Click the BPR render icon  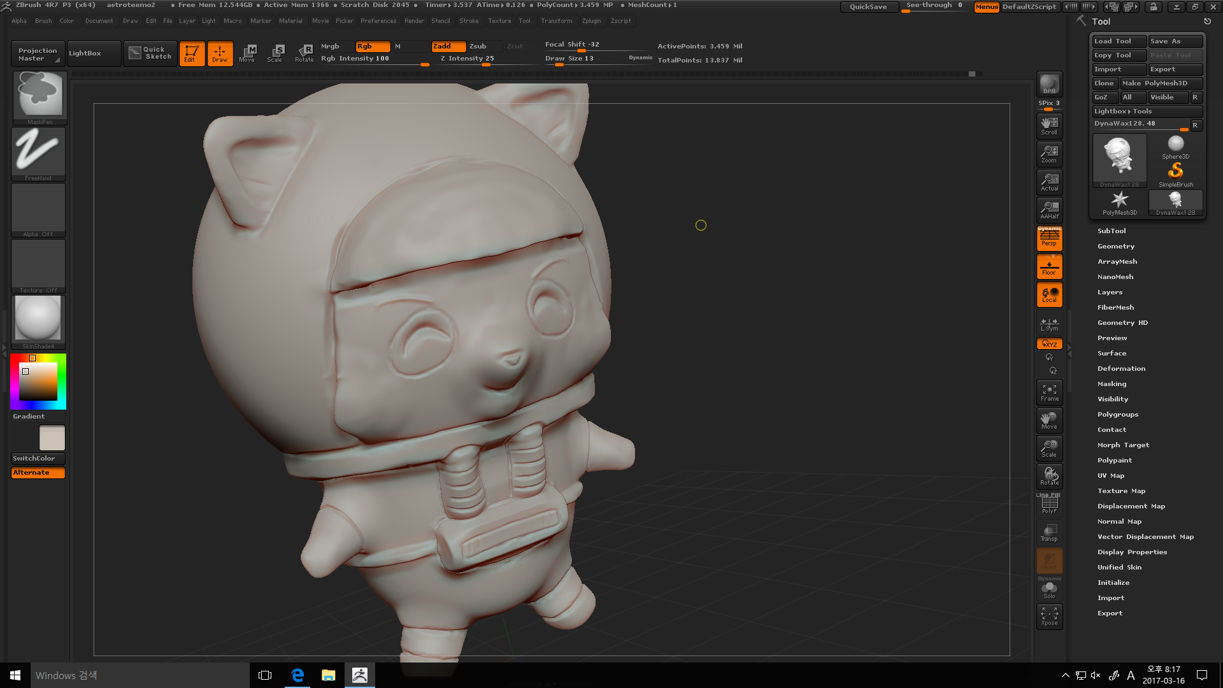(x=1049, y=84)
